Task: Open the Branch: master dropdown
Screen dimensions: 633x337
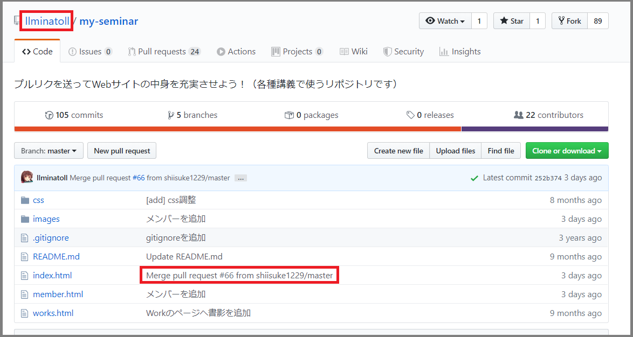Action: pos(49,151)
